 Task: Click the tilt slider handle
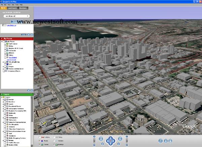[x=127, y=141]
